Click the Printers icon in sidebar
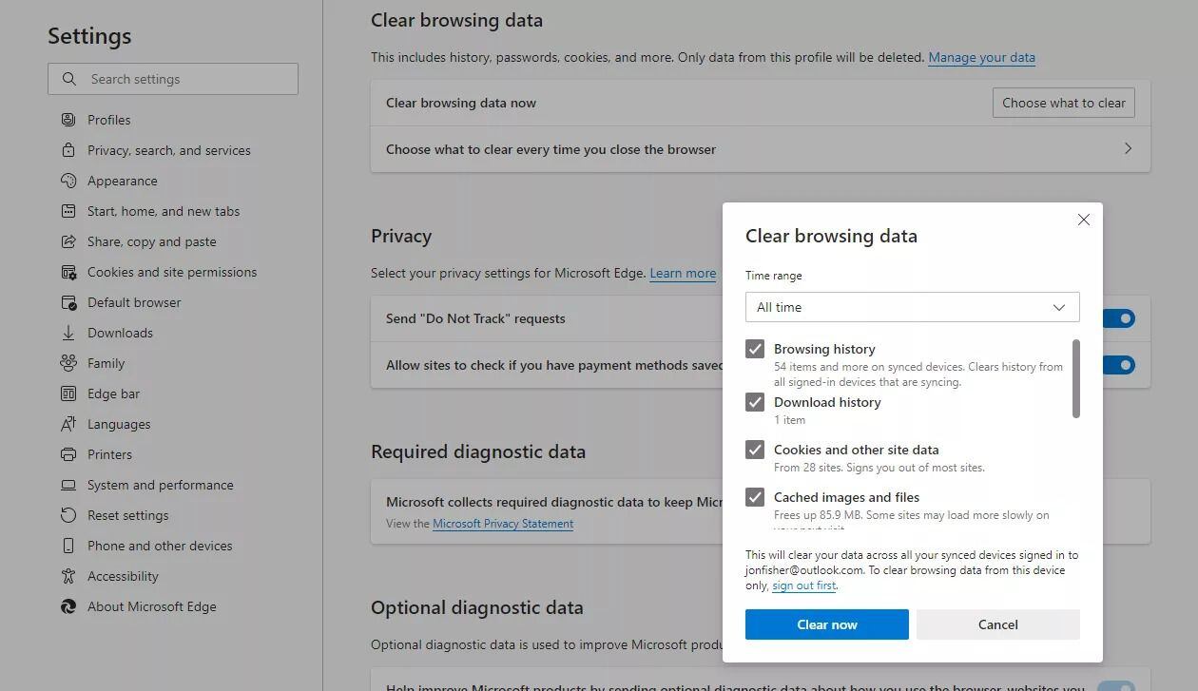 [x=68, y=454]
